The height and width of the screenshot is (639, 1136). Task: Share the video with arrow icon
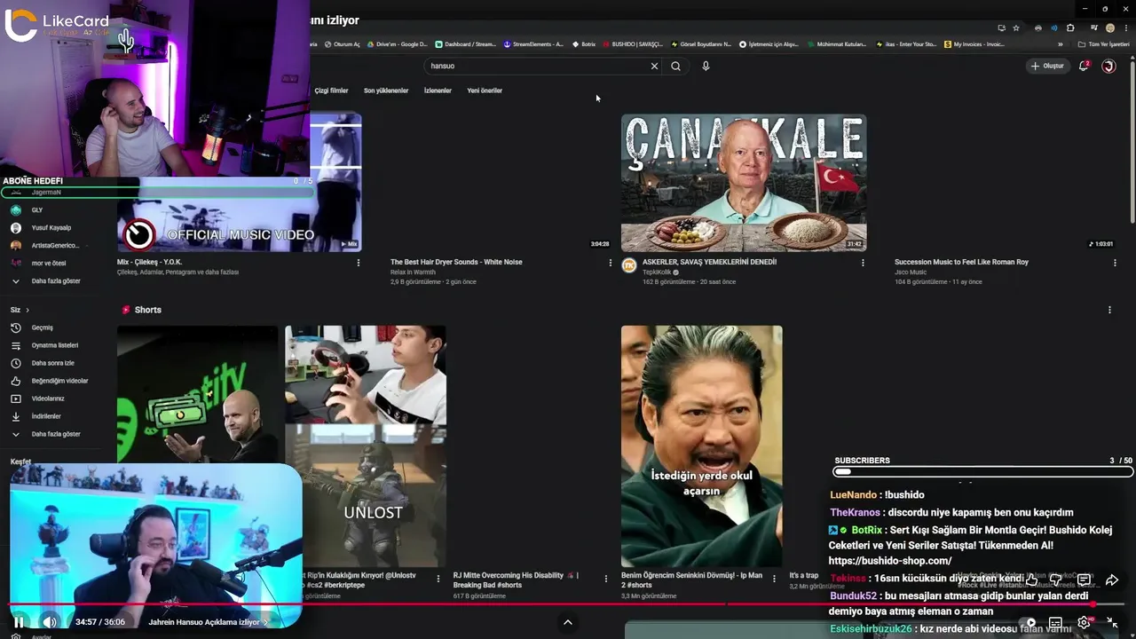tap(1112, 580)
